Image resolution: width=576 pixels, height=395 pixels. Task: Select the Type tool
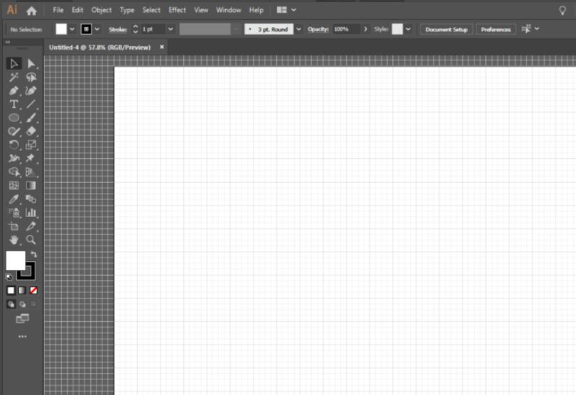[14, 104]
